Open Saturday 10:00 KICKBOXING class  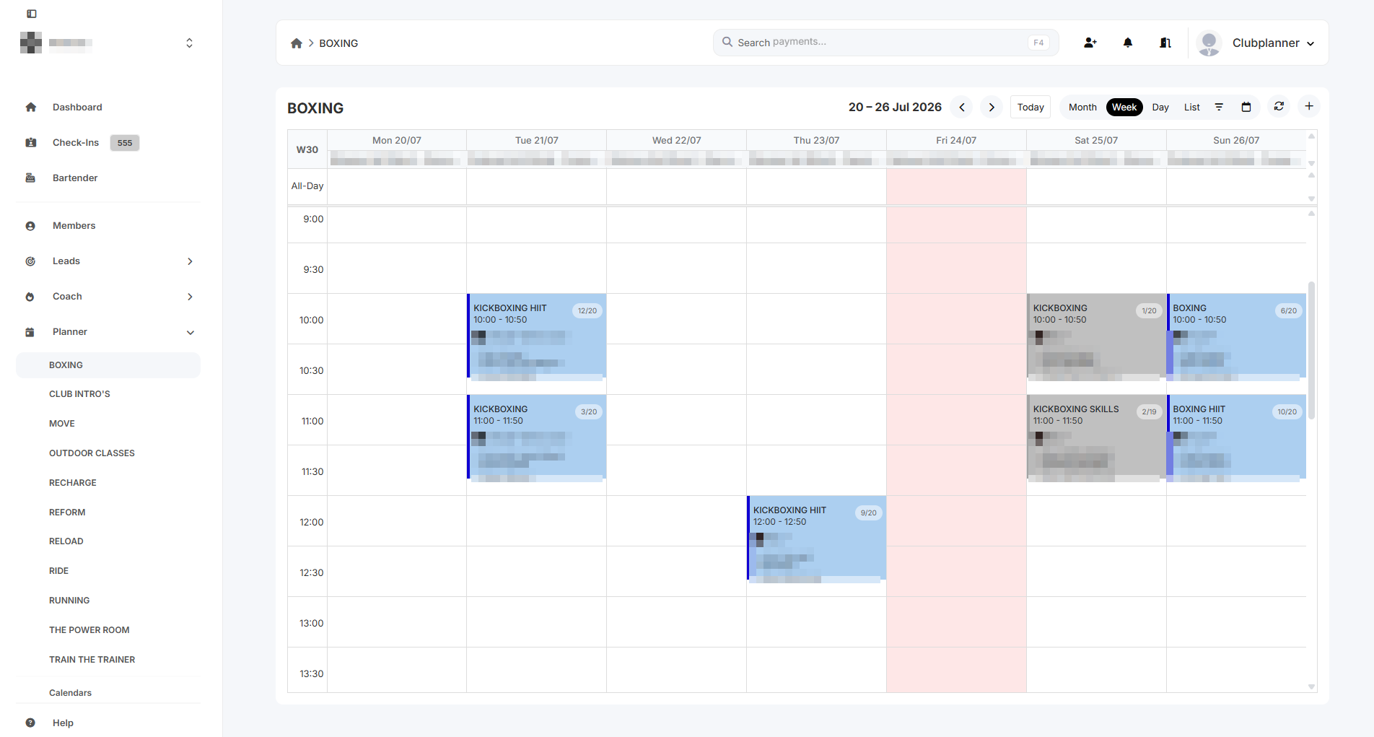point(1095,336)
